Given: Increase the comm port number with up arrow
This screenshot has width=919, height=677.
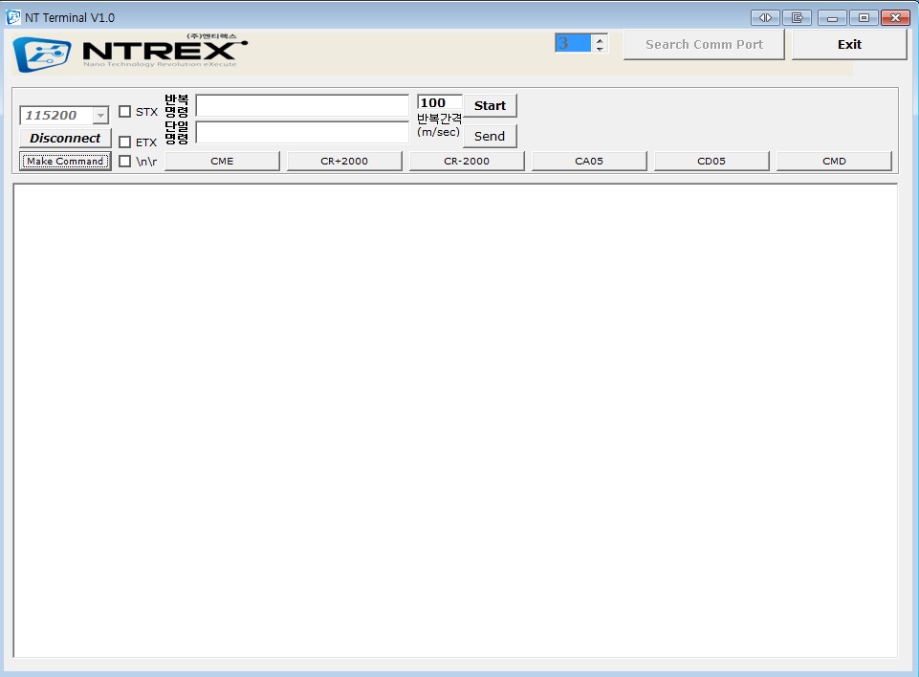Looking at the screenshot, I should (x=600, y=40).
